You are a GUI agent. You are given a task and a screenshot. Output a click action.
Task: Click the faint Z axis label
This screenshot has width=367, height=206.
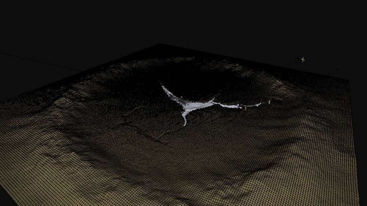(x=337, y=70)
